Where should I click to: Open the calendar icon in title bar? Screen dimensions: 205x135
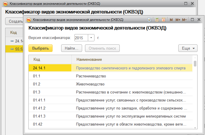(x=163, y=20)
